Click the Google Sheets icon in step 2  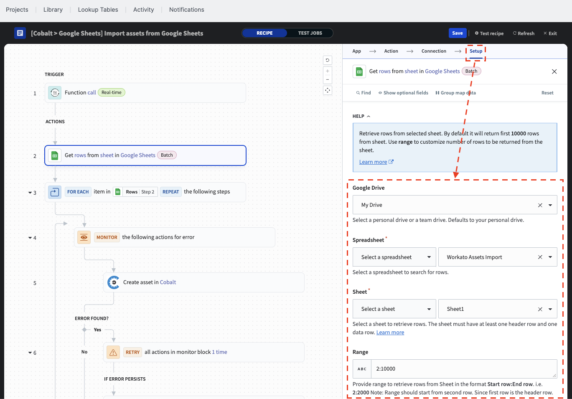pyautogui.click(x=55, y=155)
